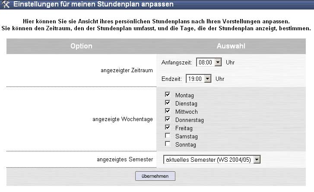Deselect the Freitag checkbox

click(x=168, y=128)
